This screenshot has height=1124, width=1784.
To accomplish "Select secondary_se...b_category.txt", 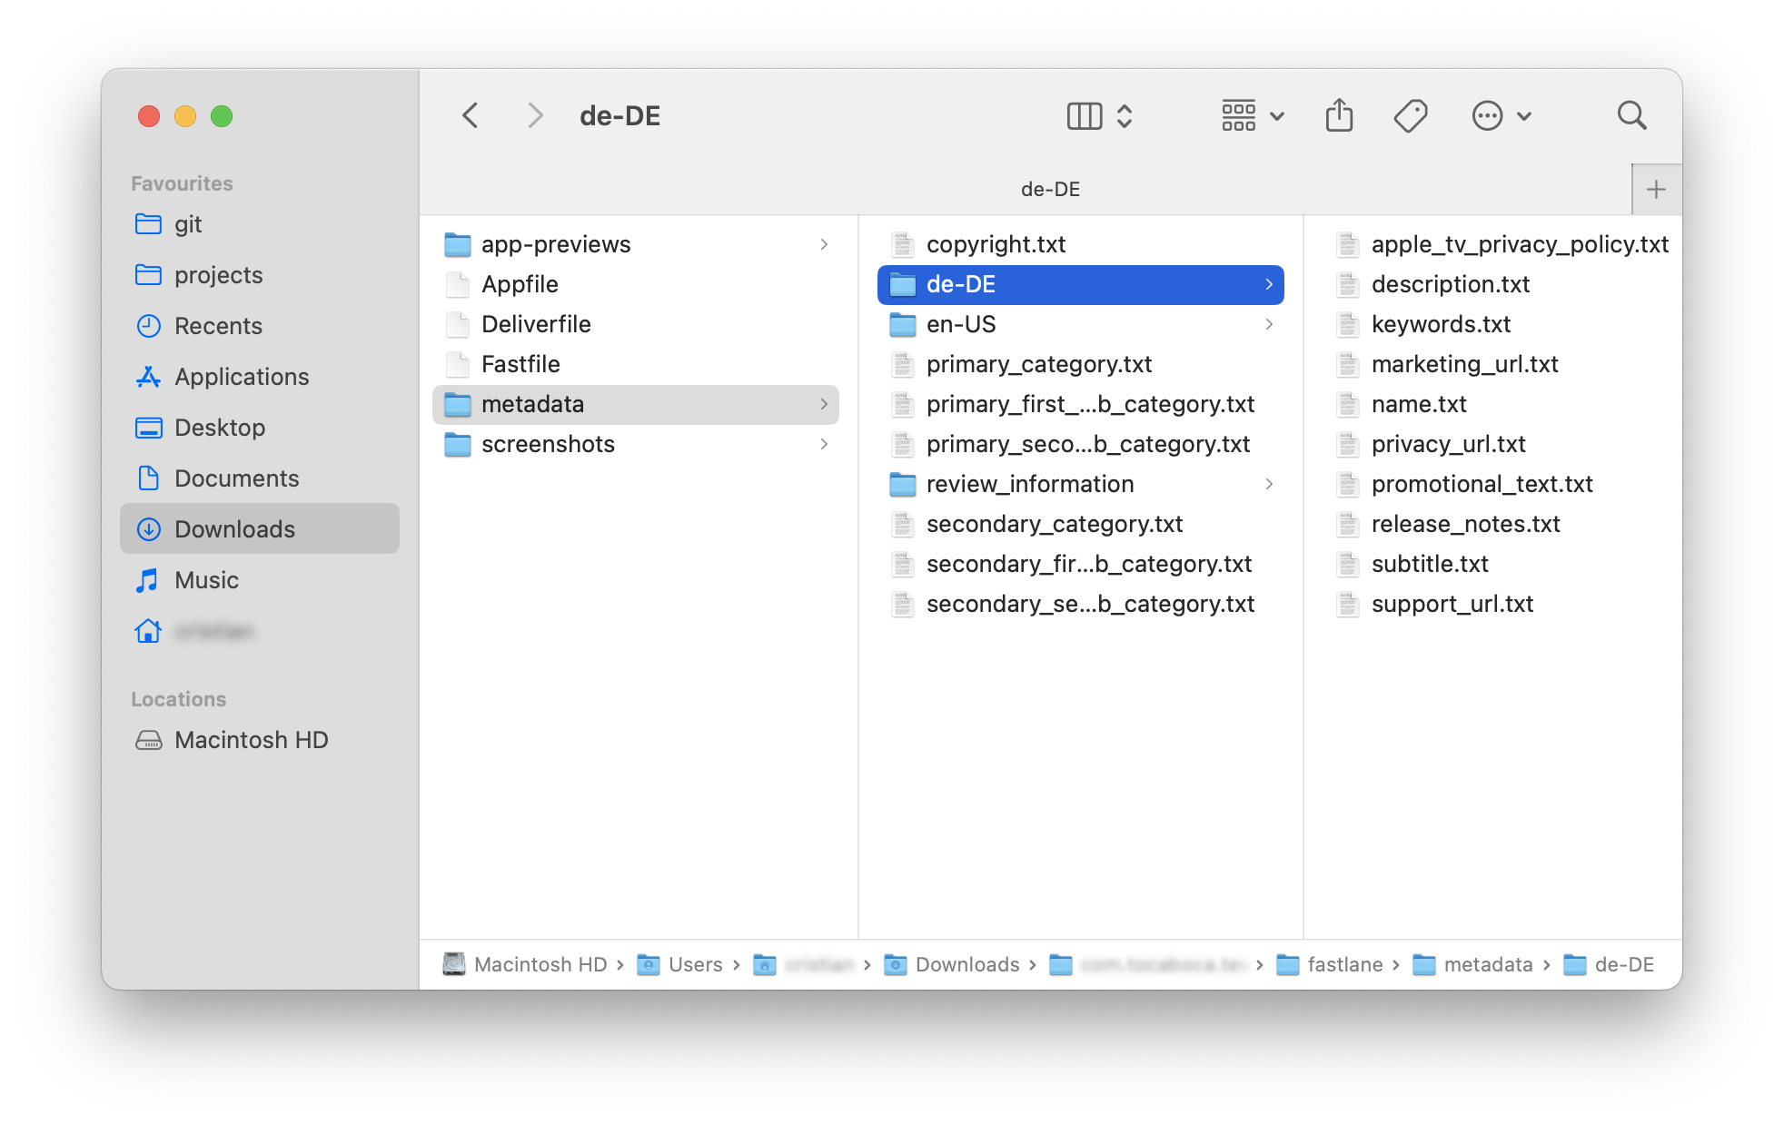I will click(1080, 604).
